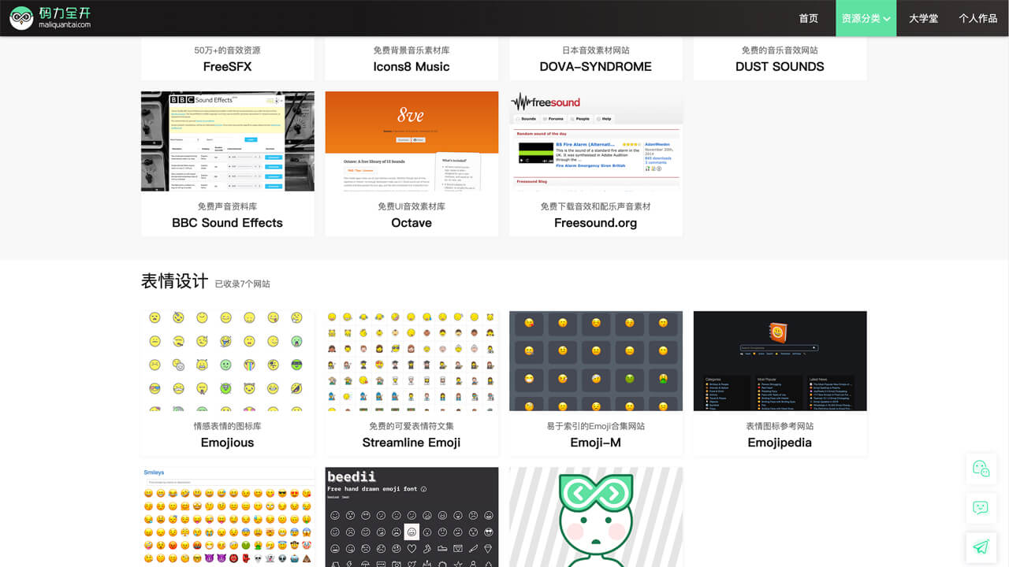The width and height of the screenshot is (1009, 567).
Task: Open the Emoji-M preview image
Action: [595, 361]
